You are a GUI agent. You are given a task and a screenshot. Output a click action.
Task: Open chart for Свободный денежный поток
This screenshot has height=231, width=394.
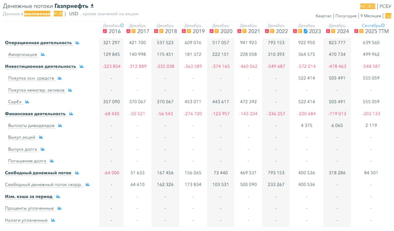coord(77,173)
